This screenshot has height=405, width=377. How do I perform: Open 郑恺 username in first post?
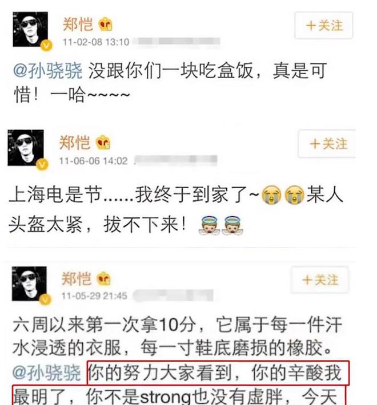[x=78, y=25]
